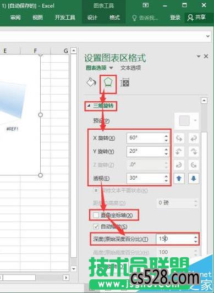
Task: Rotate X right using arrow icon
Action: pyautogui.click(x=194, y=139)
